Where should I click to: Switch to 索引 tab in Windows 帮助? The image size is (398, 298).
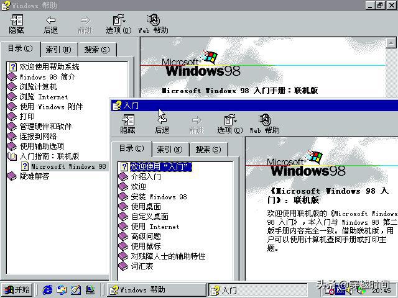[58, 49]
